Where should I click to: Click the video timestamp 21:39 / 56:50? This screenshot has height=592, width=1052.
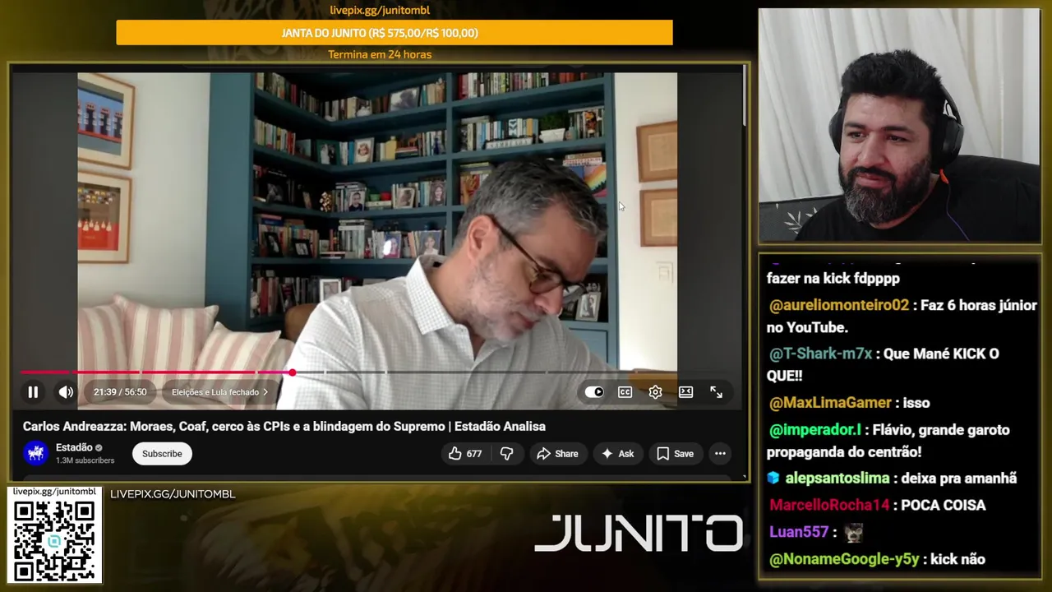[120, 392]
